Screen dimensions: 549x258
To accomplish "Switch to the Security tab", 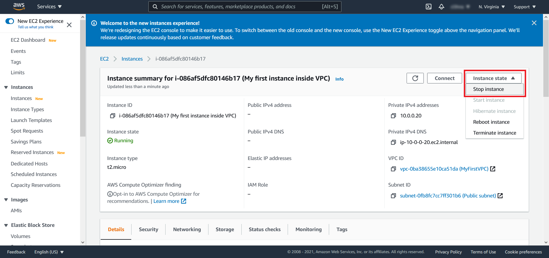I will pyautogui.click(x=148, y=229).
